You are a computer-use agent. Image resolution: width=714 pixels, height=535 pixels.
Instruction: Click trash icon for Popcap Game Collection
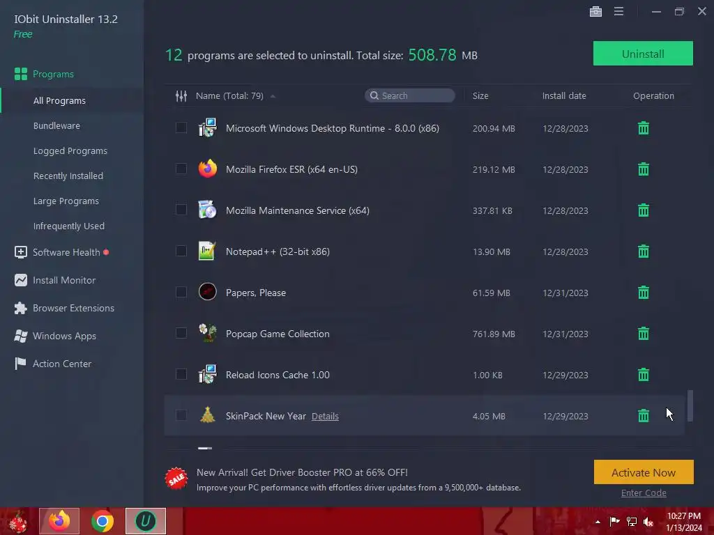(643, 334)
